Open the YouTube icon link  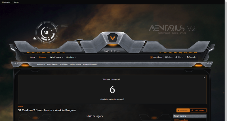click(119, 51)
